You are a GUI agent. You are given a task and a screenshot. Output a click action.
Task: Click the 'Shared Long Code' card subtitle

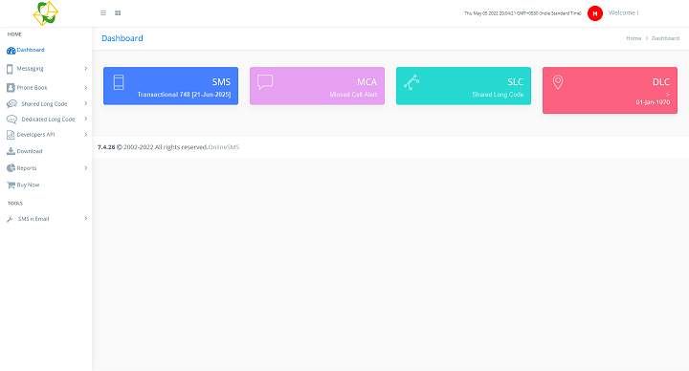[498, 95]
